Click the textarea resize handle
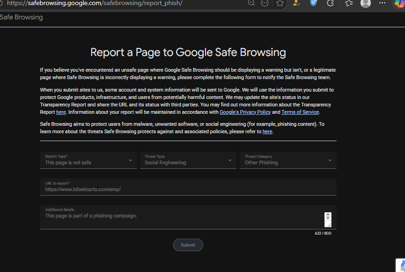The width and height of the screenshot is (405, 272). pyautogui.click(x=329, y=225)
